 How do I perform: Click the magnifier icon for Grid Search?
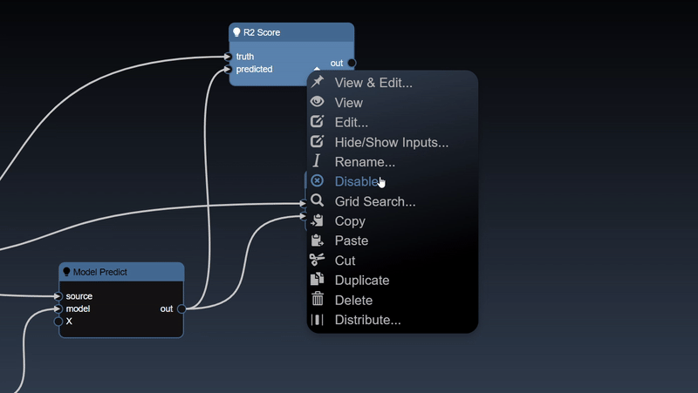click(x=318, y=201)
